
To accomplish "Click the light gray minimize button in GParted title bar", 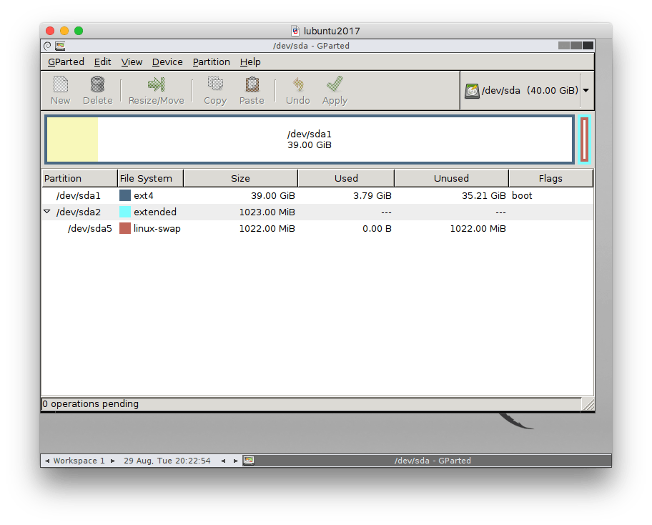I will click(564, 45).
